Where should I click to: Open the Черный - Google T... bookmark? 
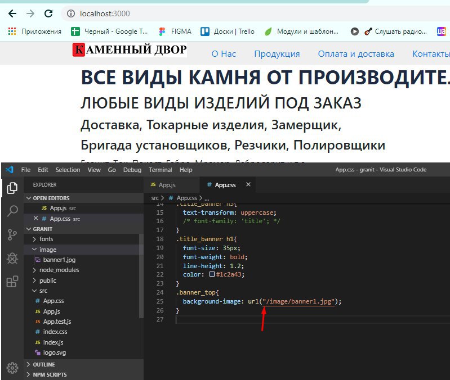[109, 31]
